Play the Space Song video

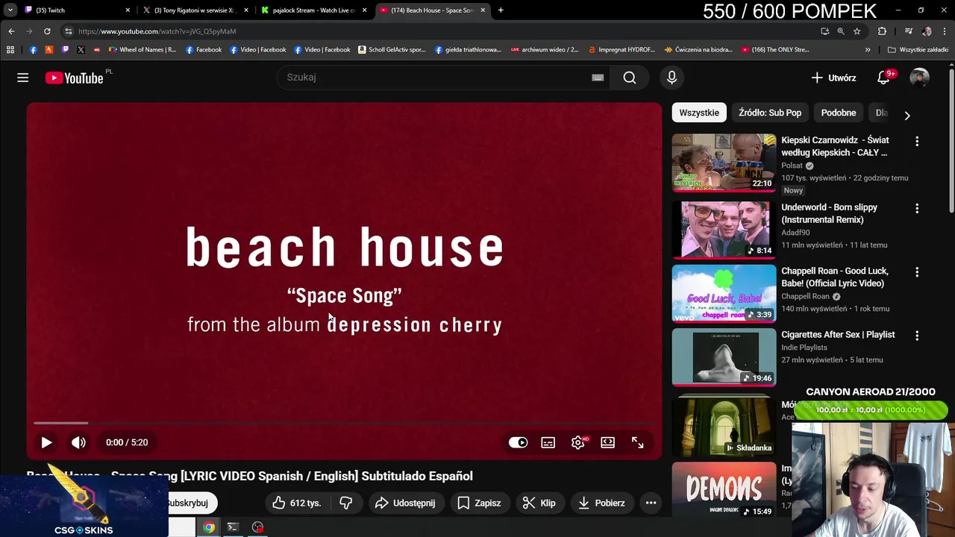point(46,442)
